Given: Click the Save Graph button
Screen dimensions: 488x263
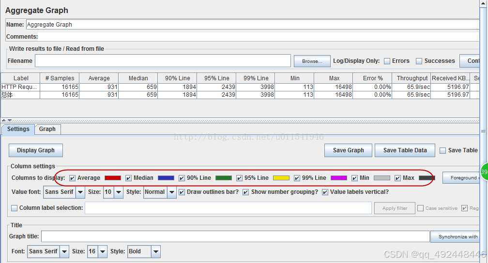Looking at the screenshot, I should (348, 150).
